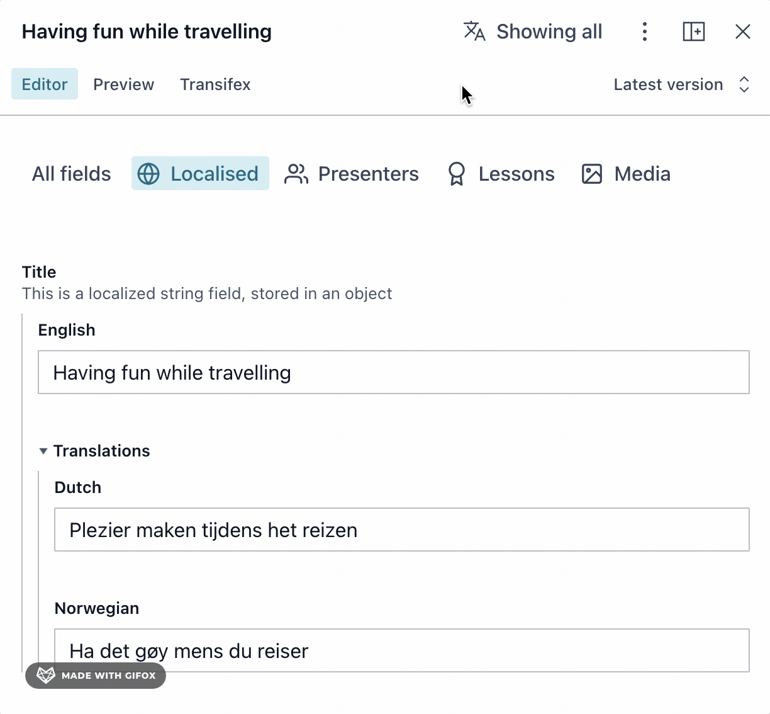This screenshot has width=770, height=714.
Task: Click the Media image icon
Action: 591,174
